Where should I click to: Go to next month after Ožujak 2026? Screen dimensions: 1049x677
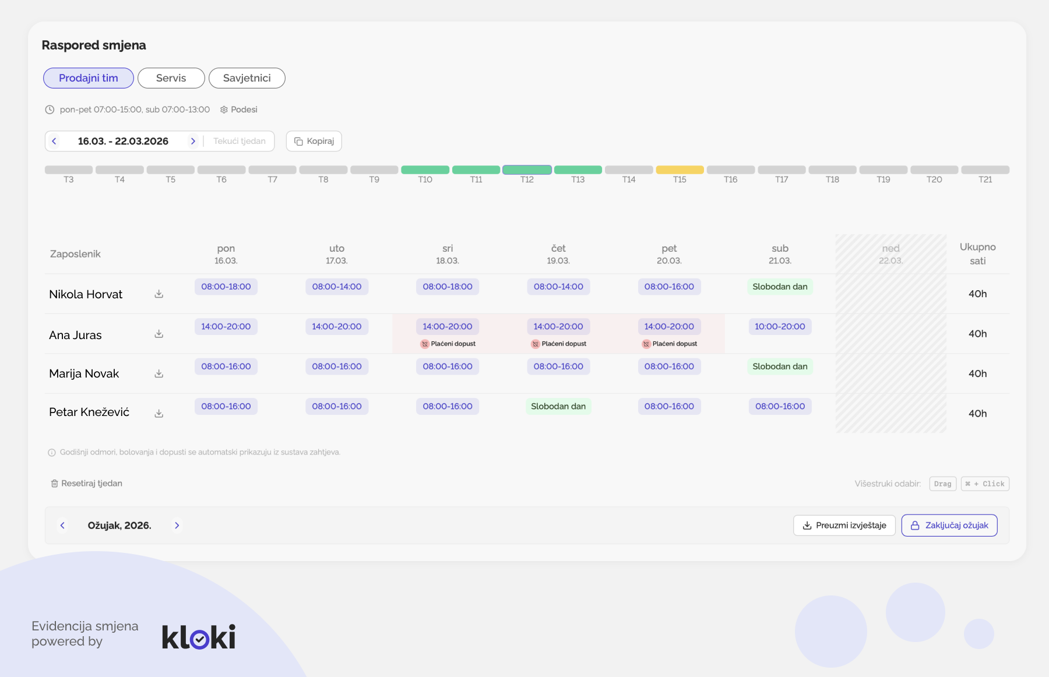pyautogui.click(x=177, y=526)
